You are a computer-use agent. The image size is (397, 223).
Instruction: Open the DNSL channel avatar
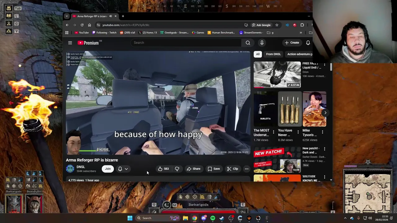point(70,169)
